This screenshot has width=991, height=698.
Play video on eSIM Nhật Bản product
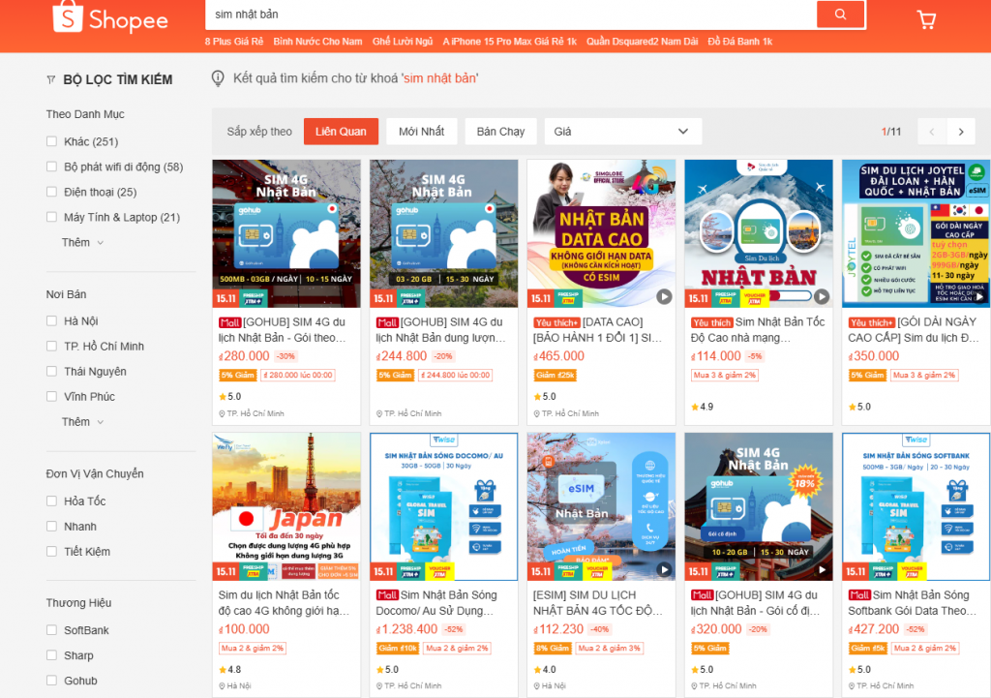(664, 569)
